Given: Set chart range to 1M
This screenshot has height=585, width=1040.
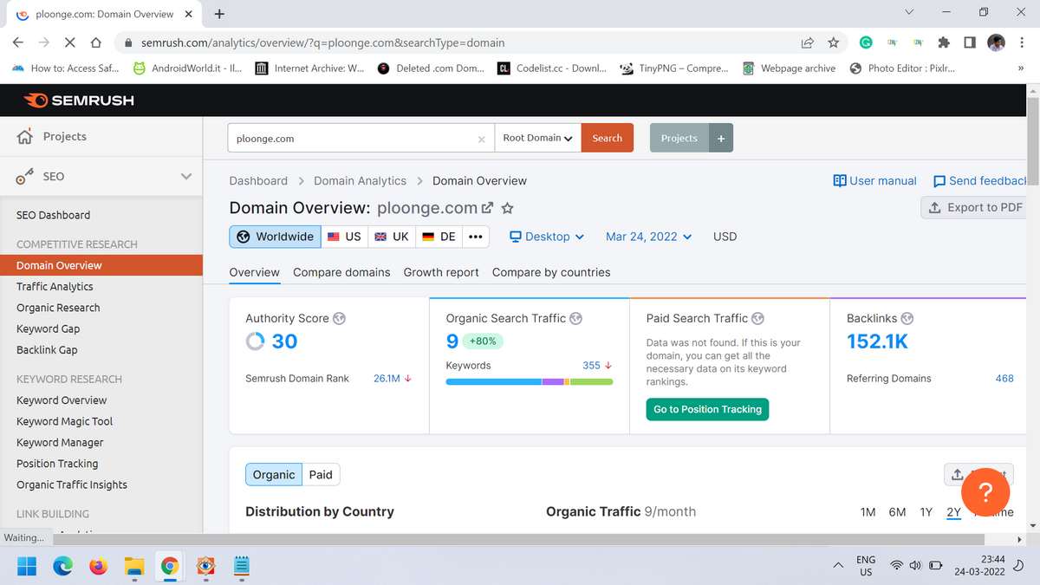Looking at the screenshot, I should 868,512.
